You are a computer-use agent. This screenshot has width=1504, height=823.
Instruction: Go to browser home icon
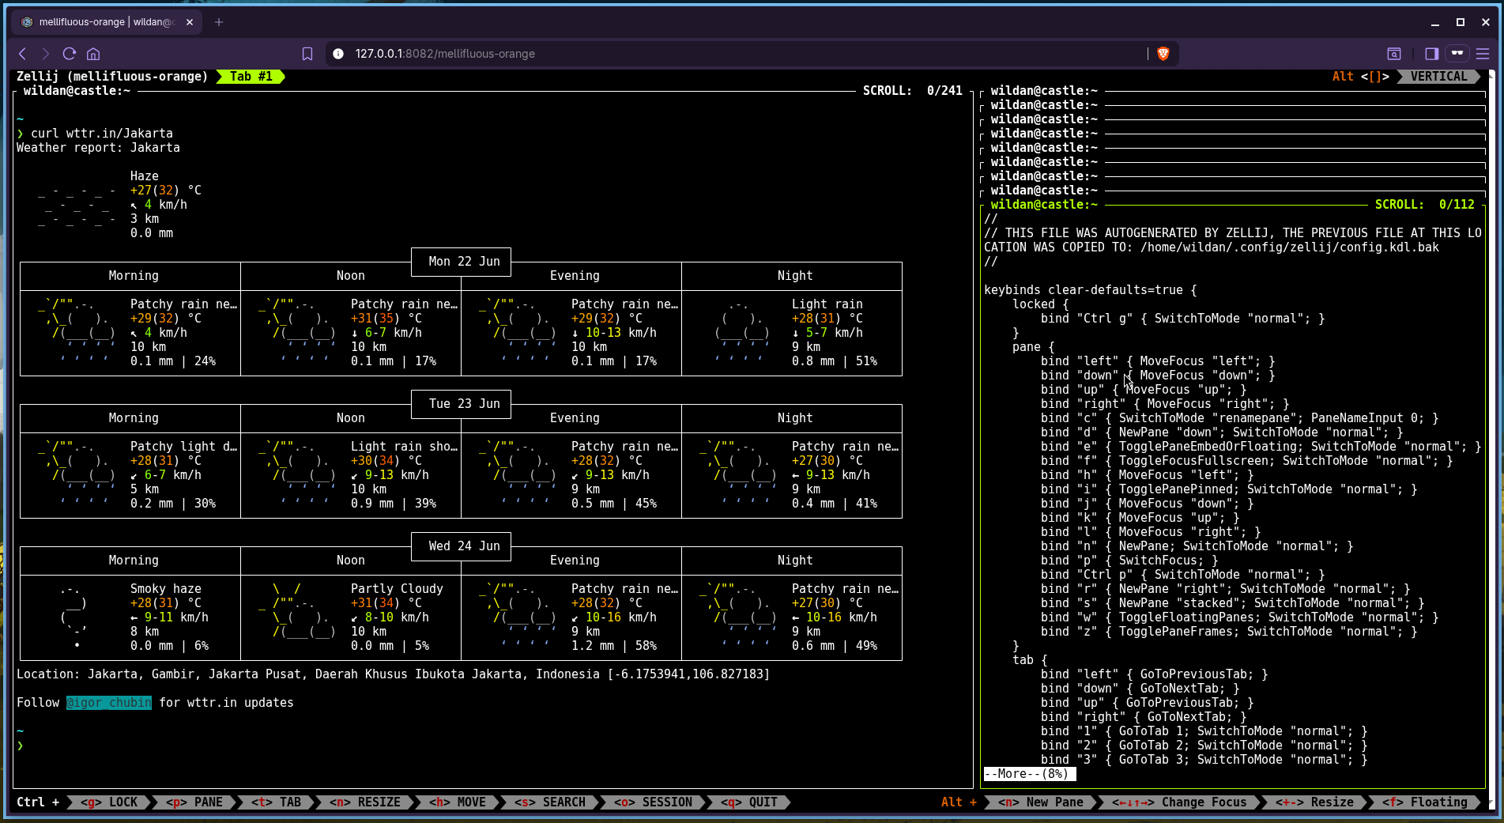tap(93, 54)
